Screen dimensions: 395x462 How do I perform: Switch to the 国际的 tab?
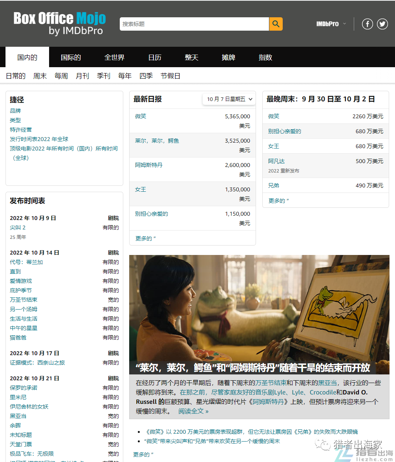[x=71, y=57]
